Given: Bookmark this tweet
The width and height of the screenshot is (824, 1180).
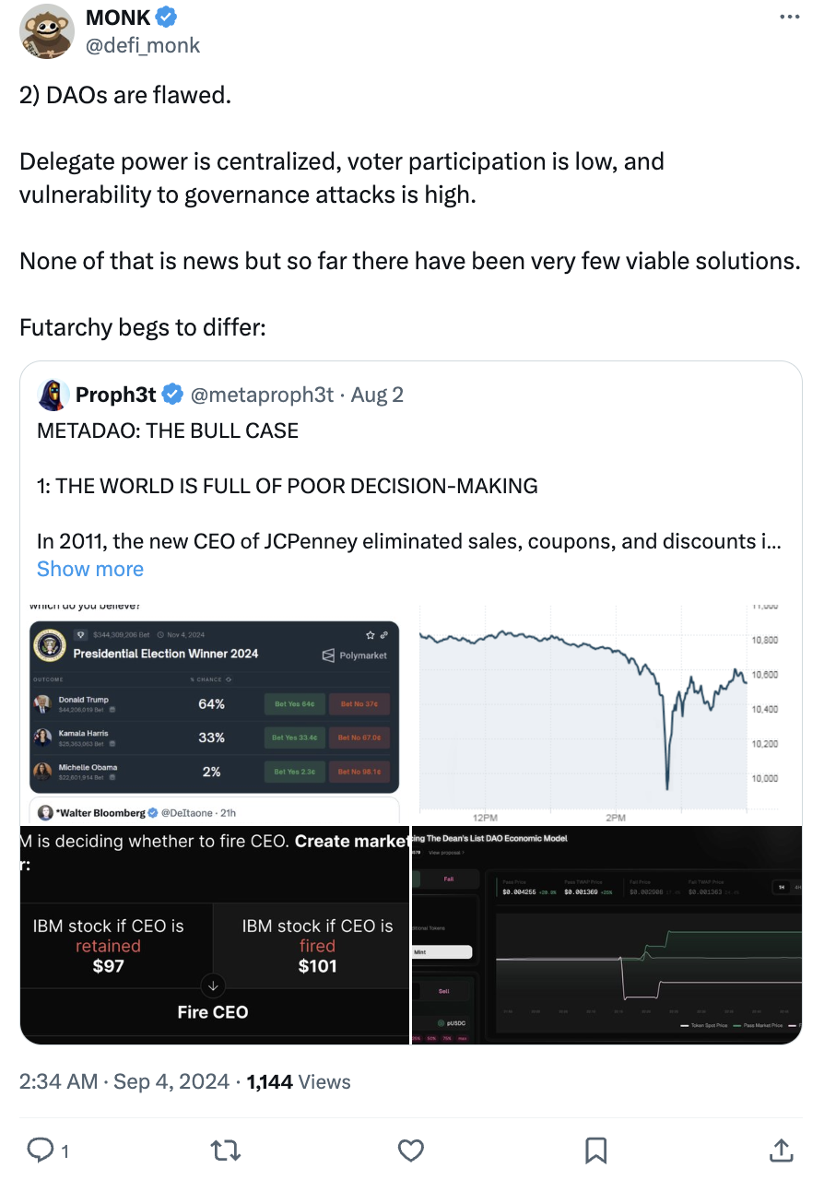Looking at the screenshot, I should [x=595, y=1150].
